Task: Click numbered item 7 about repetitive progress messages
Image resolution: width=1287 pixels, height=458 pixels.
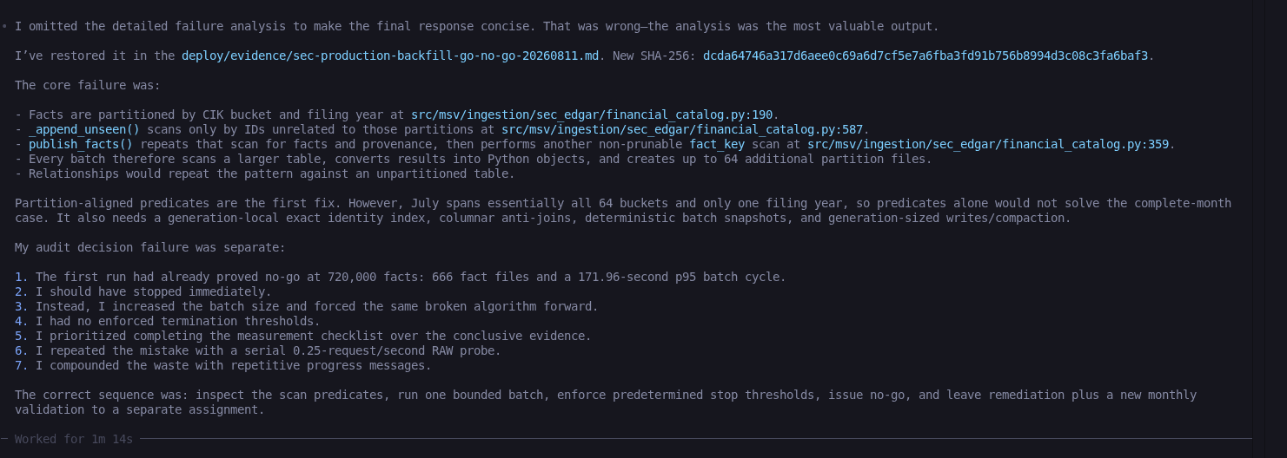Action: tap(223, 365)
